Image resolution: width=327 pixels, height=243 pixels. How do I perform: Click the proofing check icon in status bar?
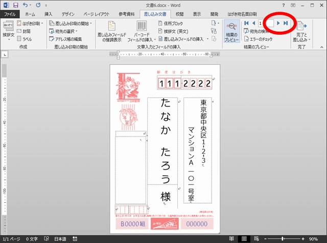[46, 239]
